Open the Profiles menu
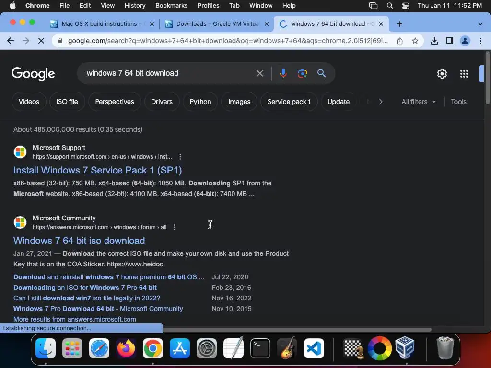This screenshot has height=368, width=491. 208,6
